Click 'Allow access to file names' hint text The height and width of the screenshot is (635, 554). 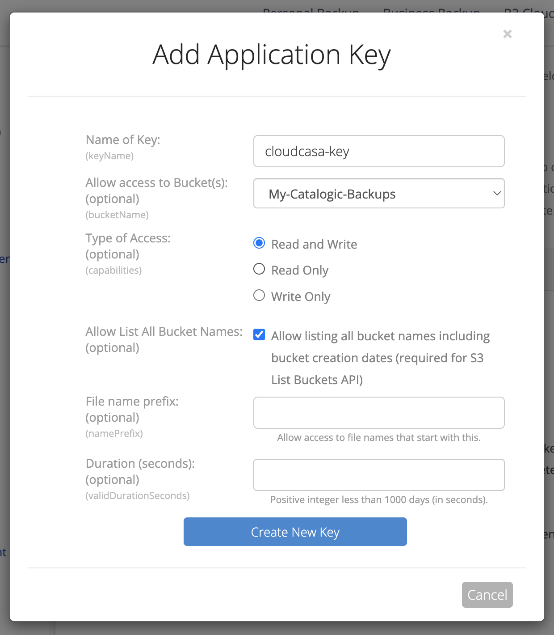(x=379, y=437)
